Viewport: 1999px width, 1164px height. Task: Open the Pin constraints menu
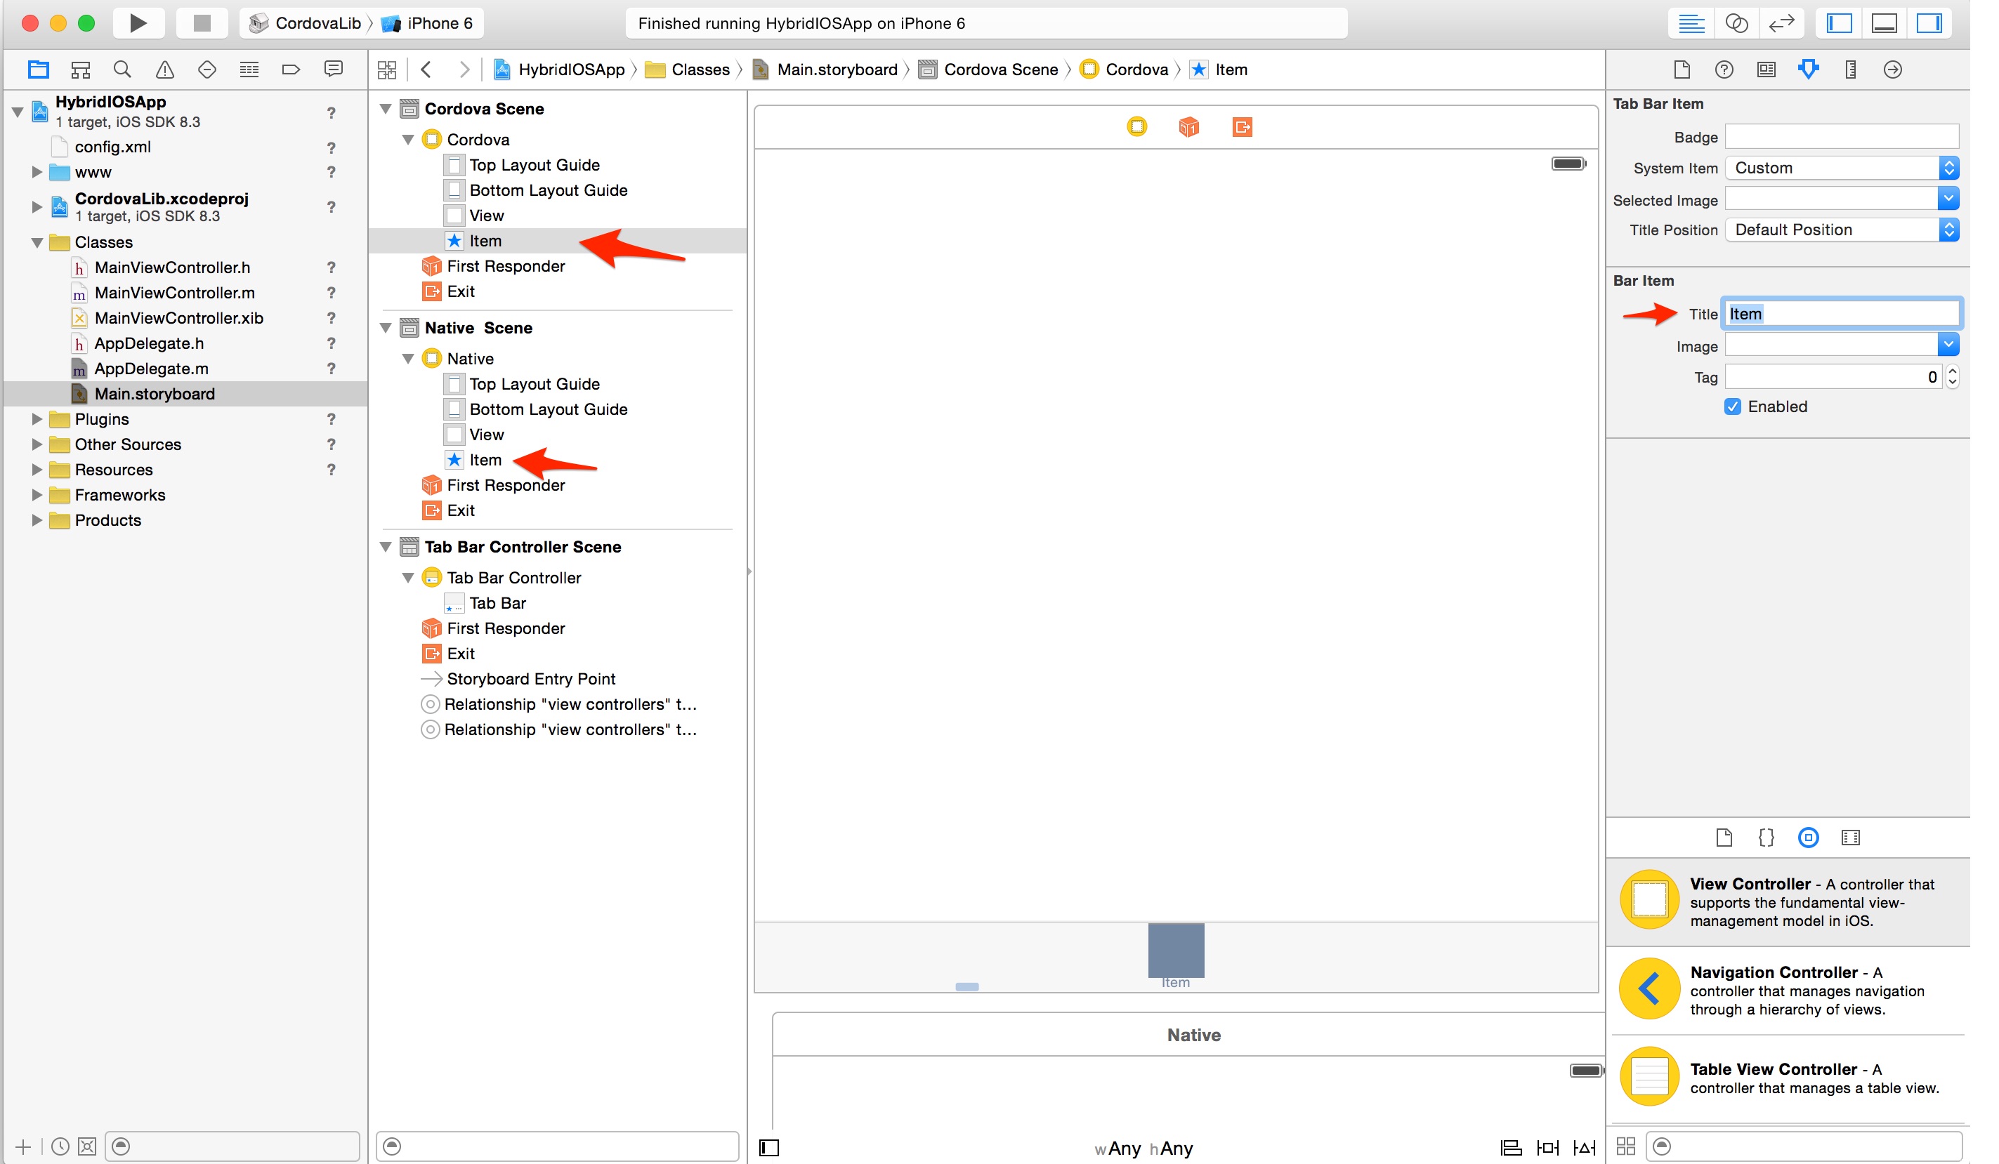(x=1547, y=1148)
